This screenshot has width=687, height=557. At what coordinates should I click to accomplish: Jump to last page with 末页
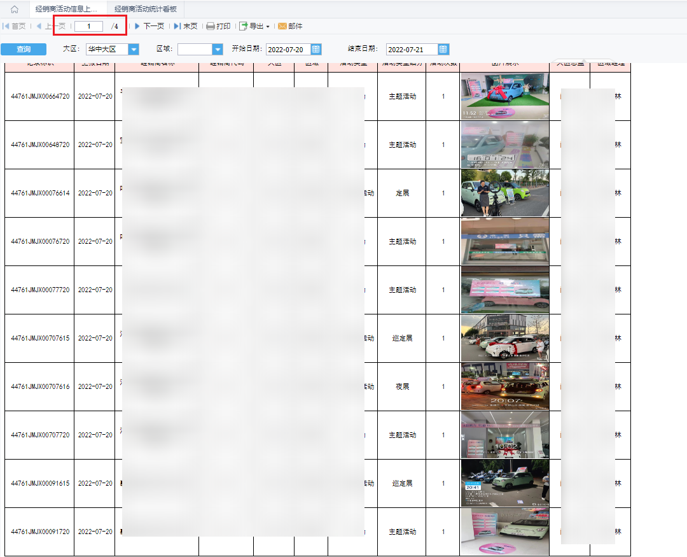pos(186,26)
